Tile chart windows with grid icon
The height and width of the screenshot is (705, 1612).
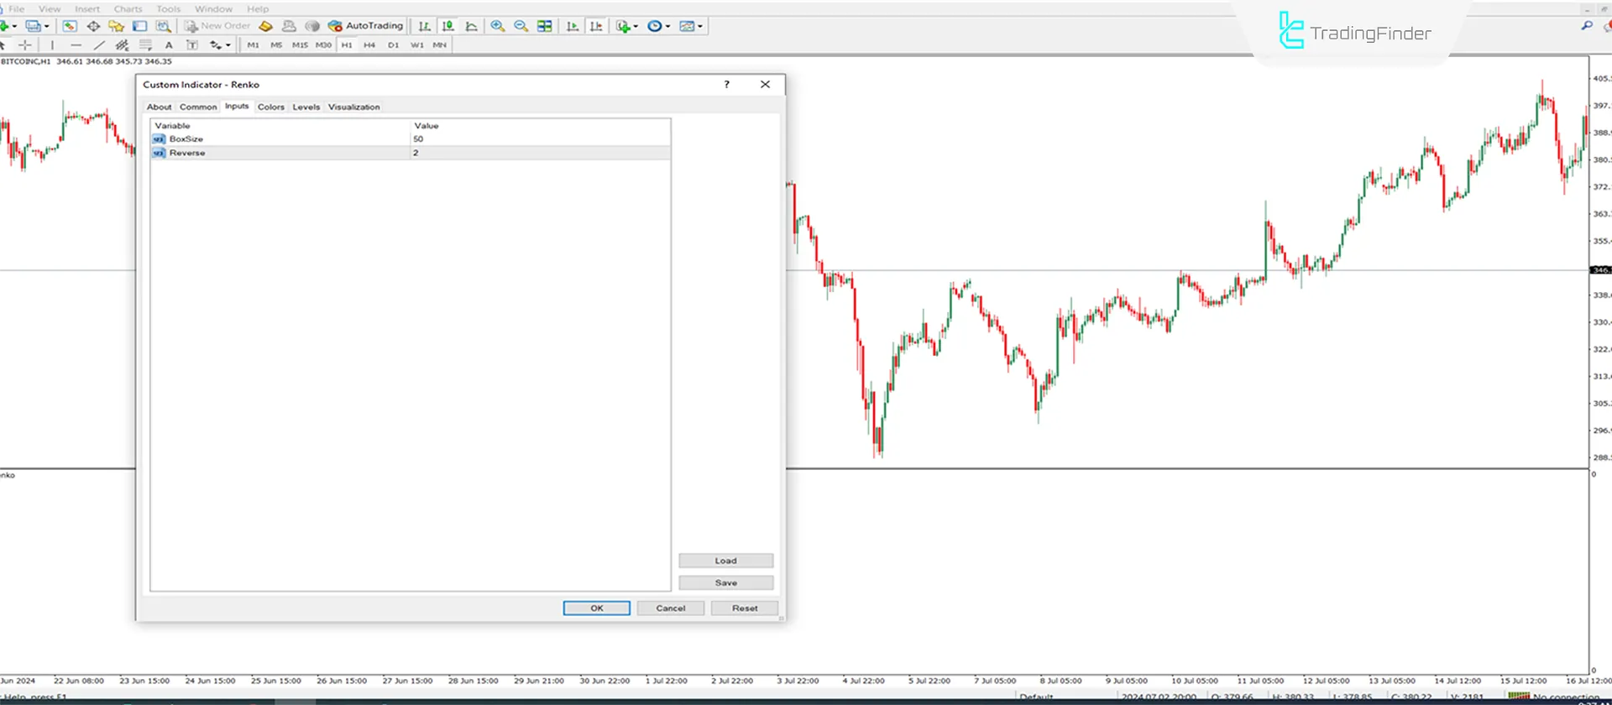coord(545,26)
